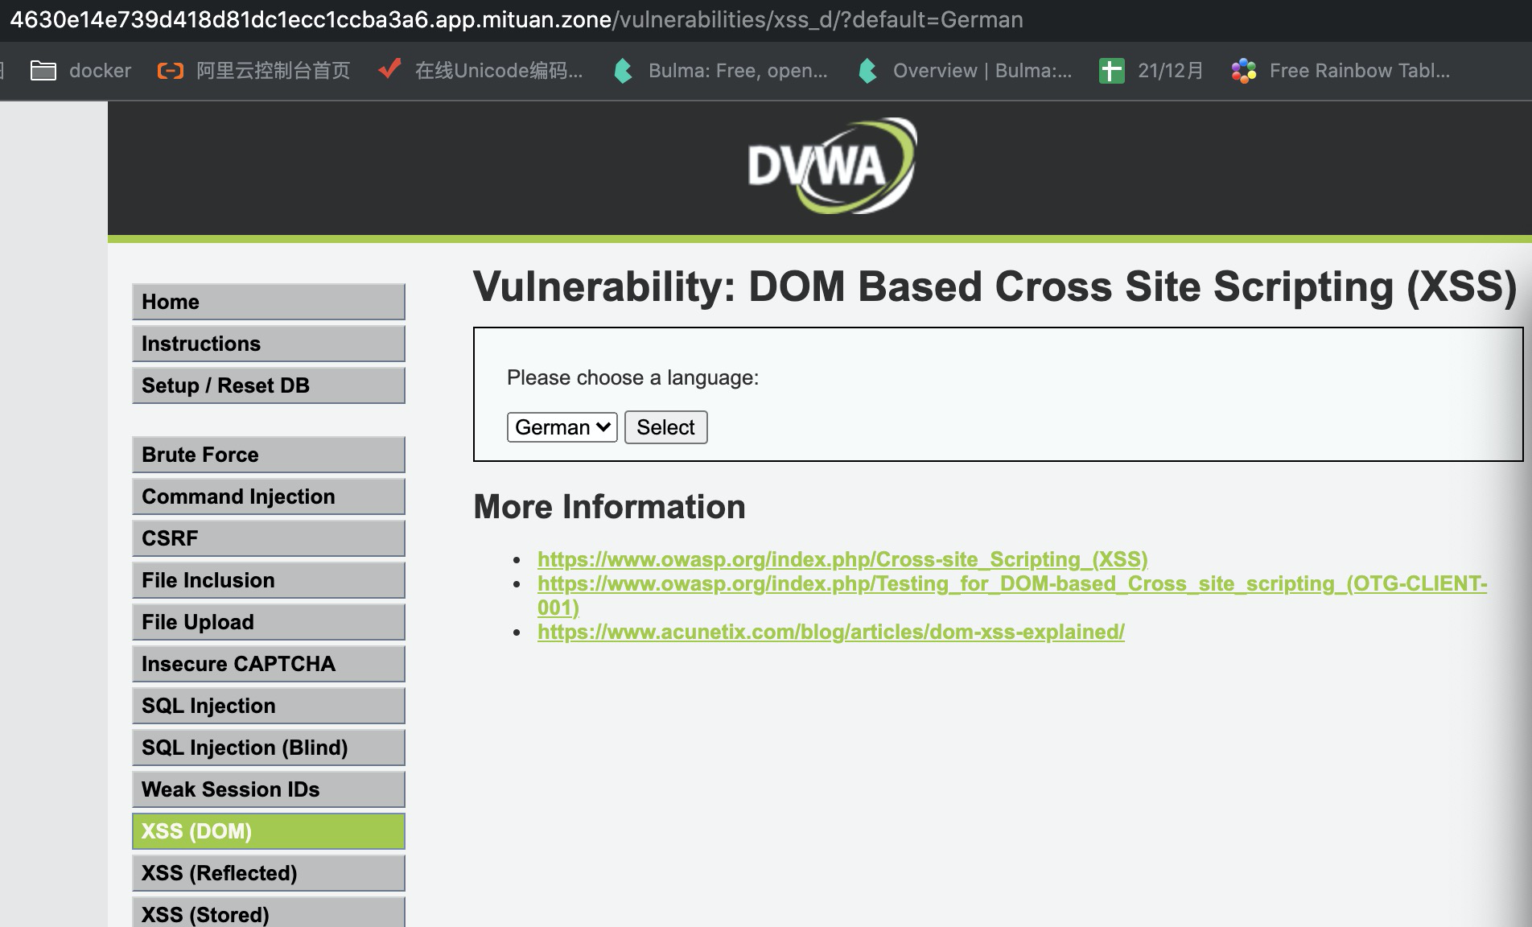Click the URL in the address bar

coord(515,19)
